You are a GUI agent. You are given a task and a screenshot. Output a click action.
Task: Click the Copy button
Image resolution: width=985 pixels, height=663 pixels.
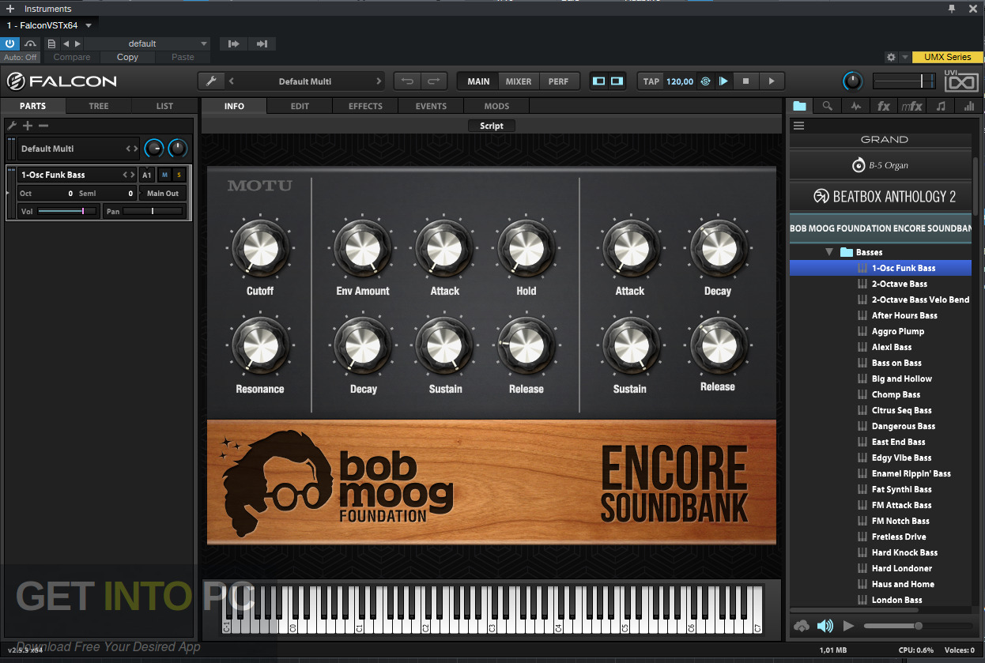(x=127, y=57)
